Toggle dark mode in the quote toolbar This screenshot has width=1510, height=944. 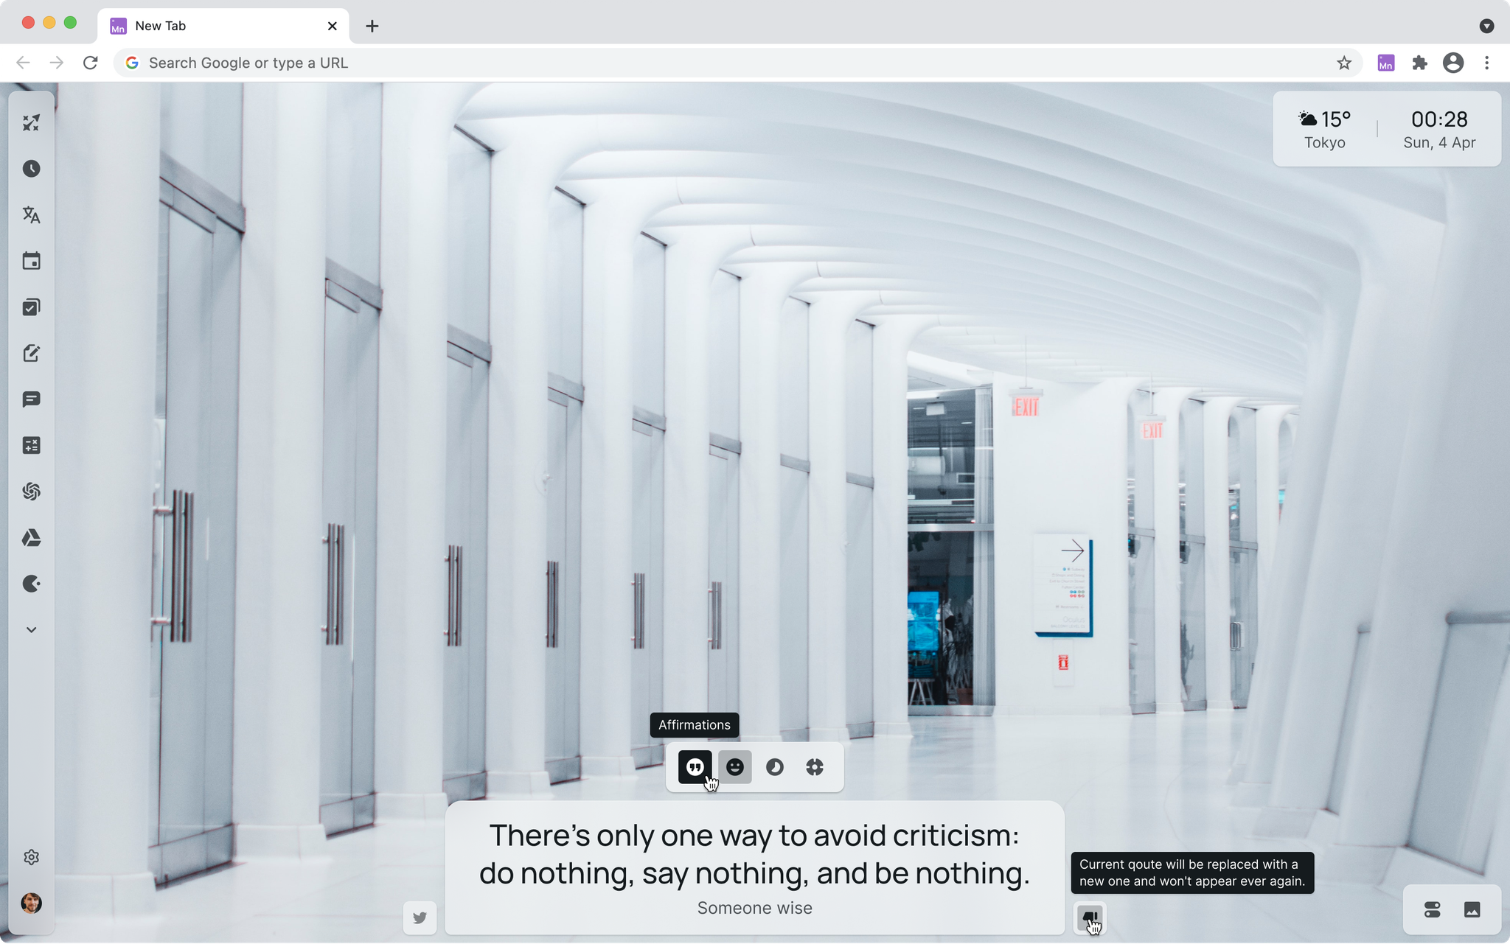click(x=773, y=766)
